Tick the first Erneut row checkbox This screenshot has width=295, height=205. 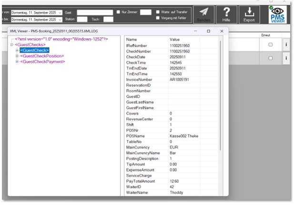(x=270, y=44)
